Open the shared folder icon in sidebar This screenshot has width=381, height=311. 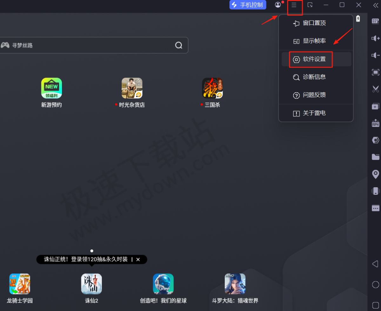pyautogui.click(x=375, y=157)
